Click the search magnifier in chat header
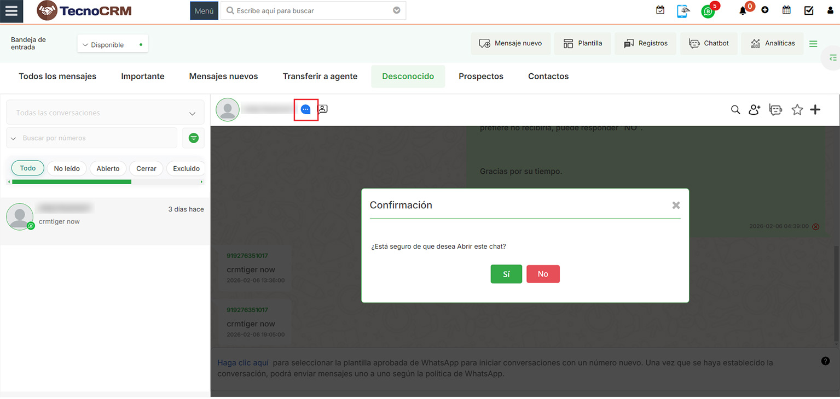This screenshot has width=840, height=399. 735,110
